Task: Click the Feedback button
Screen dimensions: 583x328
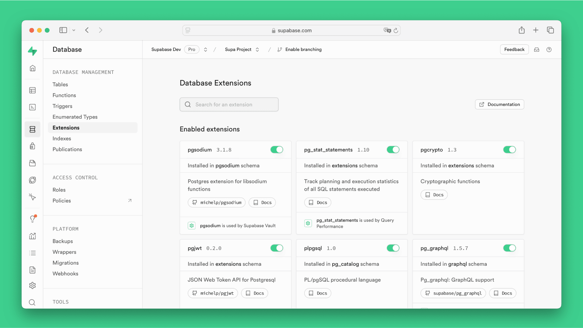Action: pos(514,49)
